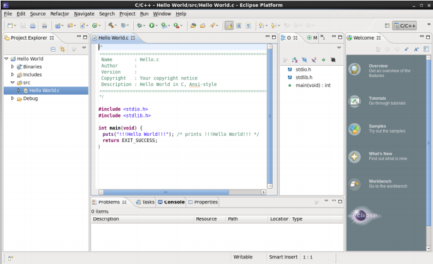Open the Overview link in Welcome
Image resolution: width=433 pixels, height=264 pixels.
coord(378,66)
